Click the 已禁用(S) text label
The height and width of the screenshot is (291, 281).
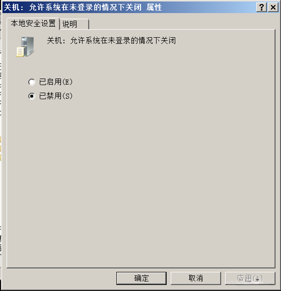point(55,96)
